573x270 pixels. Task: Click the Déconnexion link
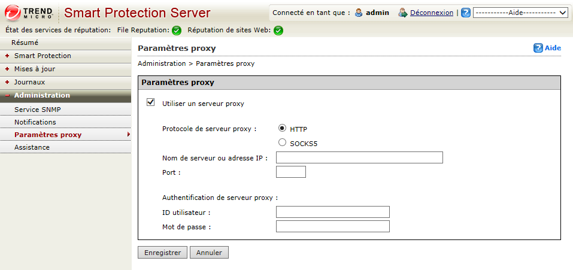[x=431, y=13]
